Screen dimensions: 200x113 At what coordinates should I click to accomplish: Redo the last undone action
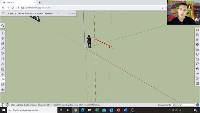point(64,13)
